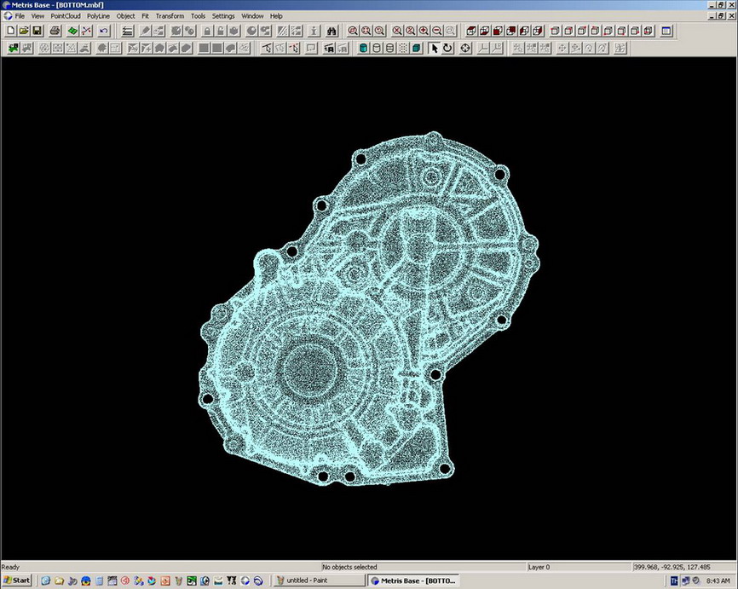Image resolution: width=738 pixels, height=589 pixels.
Task: Open the Object menu
Action: point(125,16)
